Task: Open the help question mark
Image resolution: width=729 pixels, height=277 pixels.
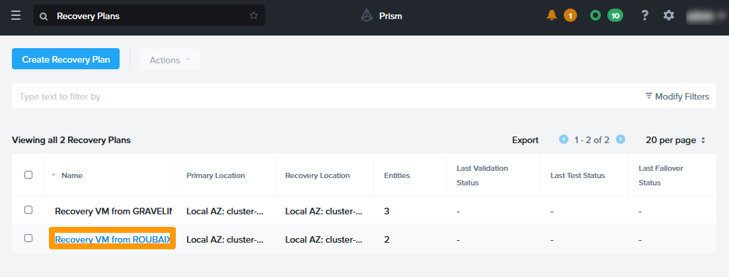Action: point(645,15)
